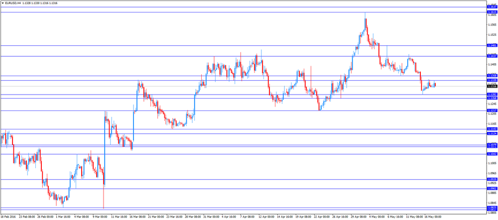Screen dimensions: 498x220
Task: Click the 14 Apr 16:00 time label
Action: (284, 217)
